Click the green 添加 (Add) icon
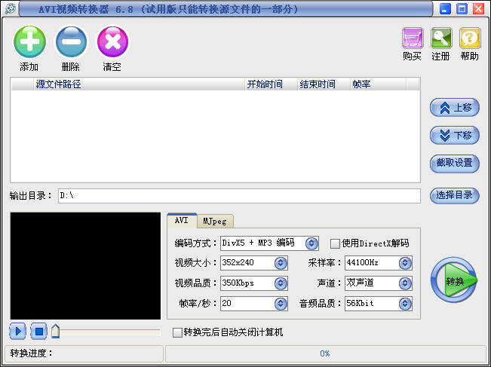 tap(29, 42)
